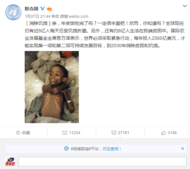The height and width of the screenshot is (169, 190).
Task: Open the 1月27日 21:44 timestamp link
Action: 38,16
